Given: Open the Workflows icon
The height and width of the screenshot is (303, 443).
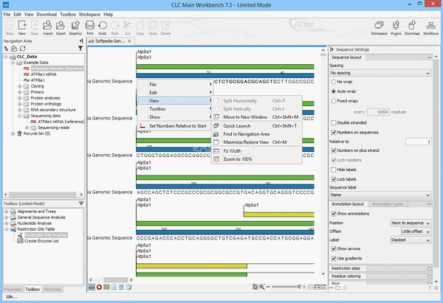Looking at the screenshot, I should [x=430, y=27].
